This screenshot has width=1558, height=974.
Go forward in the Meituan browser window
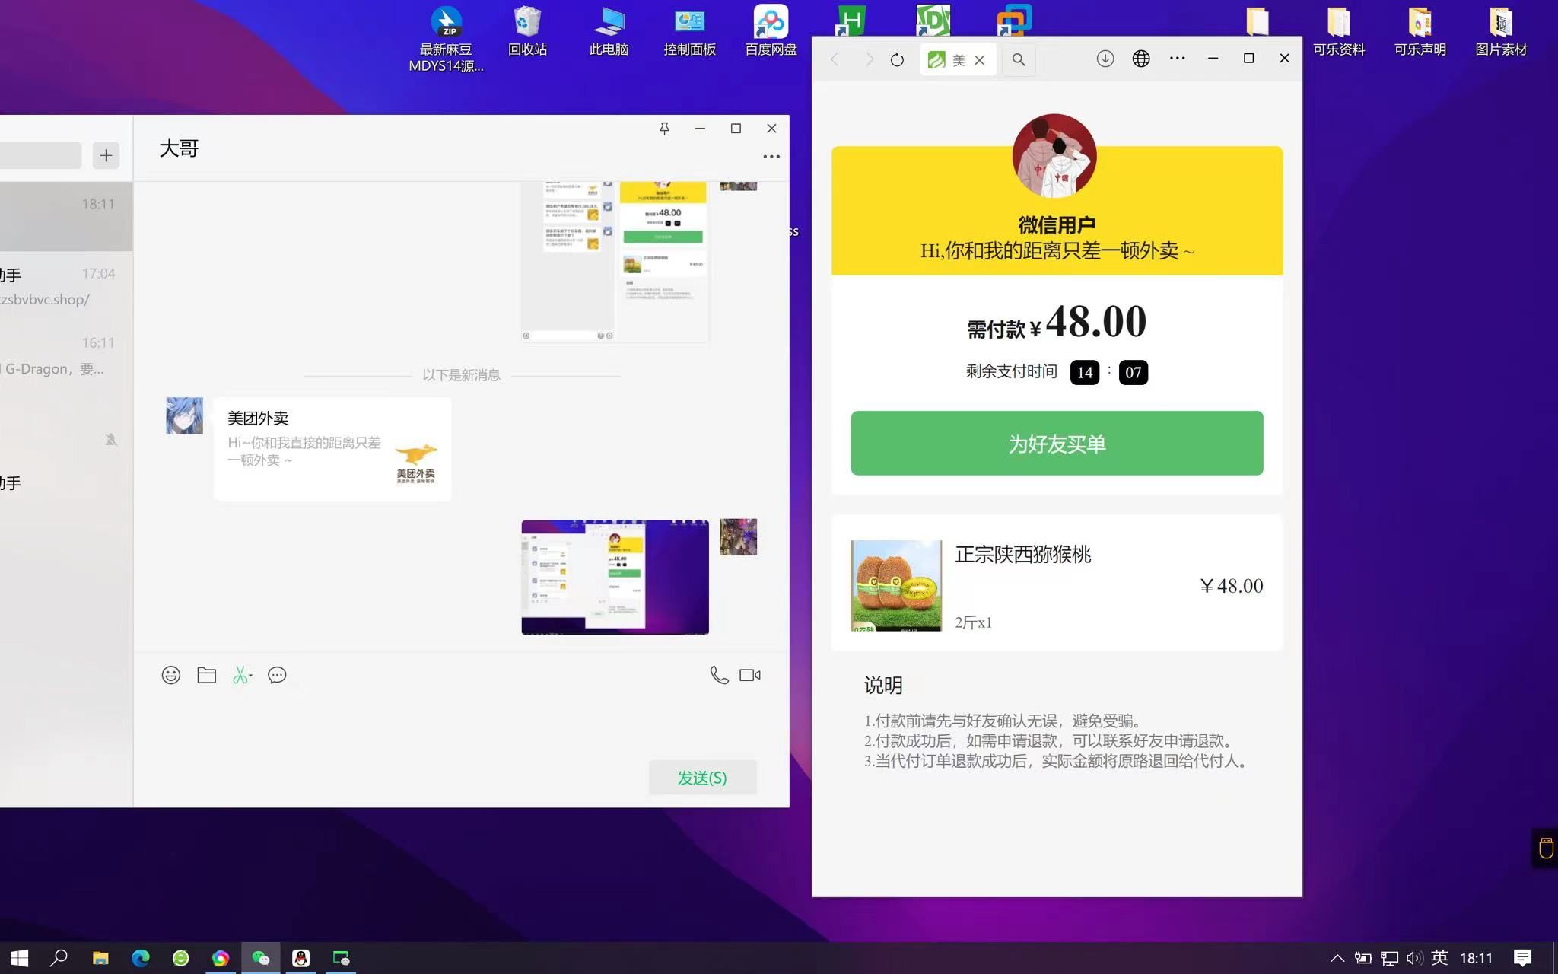870,59
